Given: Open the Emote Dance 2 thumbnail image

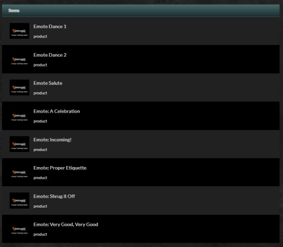Looking at the screenshot, I should tap(19, 59).
